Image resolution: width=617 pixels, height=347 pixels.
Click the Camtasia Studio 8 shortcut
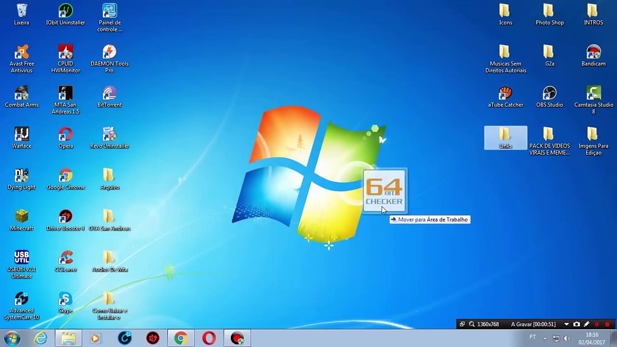[x=593, y=100]
